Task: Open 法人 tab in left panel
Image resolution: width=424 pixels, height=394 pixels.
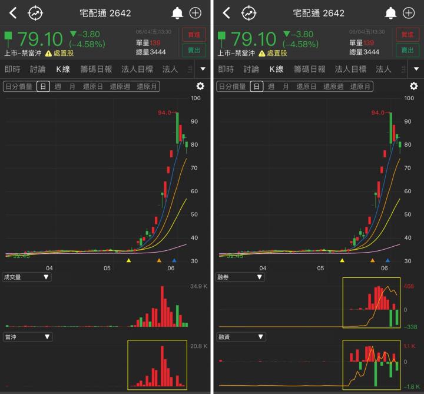Action: (170, 69)
